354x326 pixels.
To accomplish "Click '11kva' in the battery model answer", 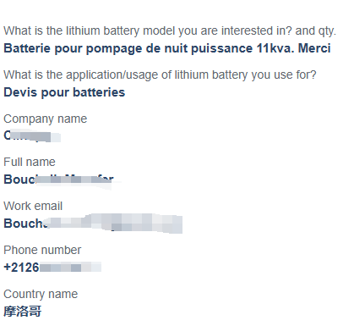I will (275, 48).
